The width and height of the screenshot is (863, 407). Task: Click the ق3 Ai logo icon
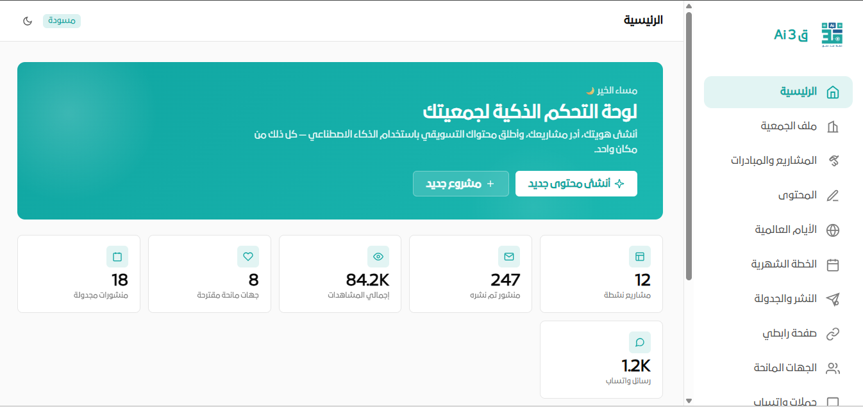coord(832,35)
